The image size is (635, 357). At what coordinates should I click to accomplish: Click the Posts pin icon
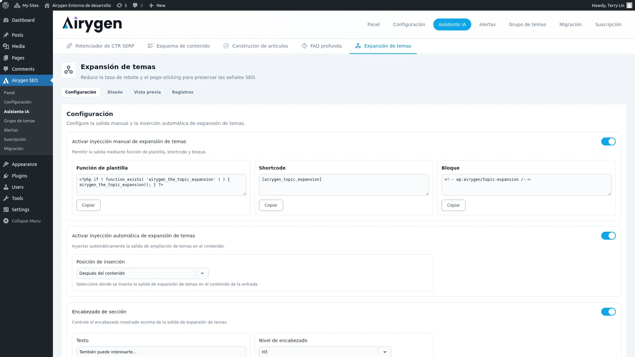tap(6, 35)
